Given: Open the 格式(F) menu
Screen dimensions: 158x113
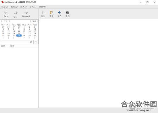Looking at the screenshot, I should (x=33, y=7).
